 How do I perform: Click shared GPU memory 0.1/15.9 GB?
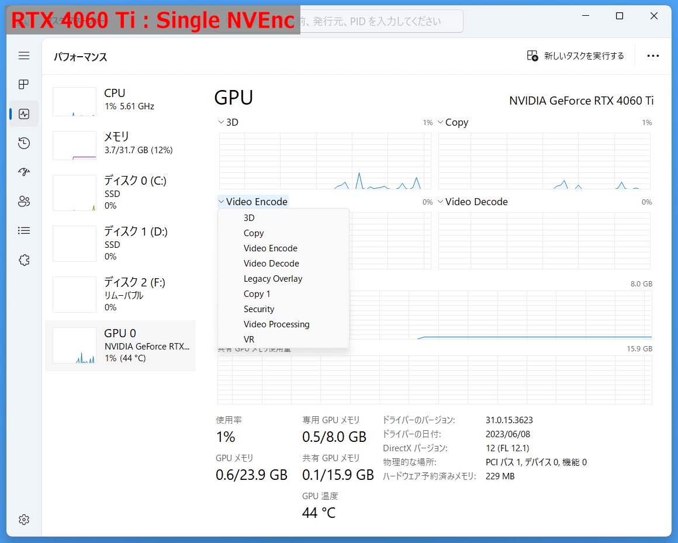pos(338,475)
